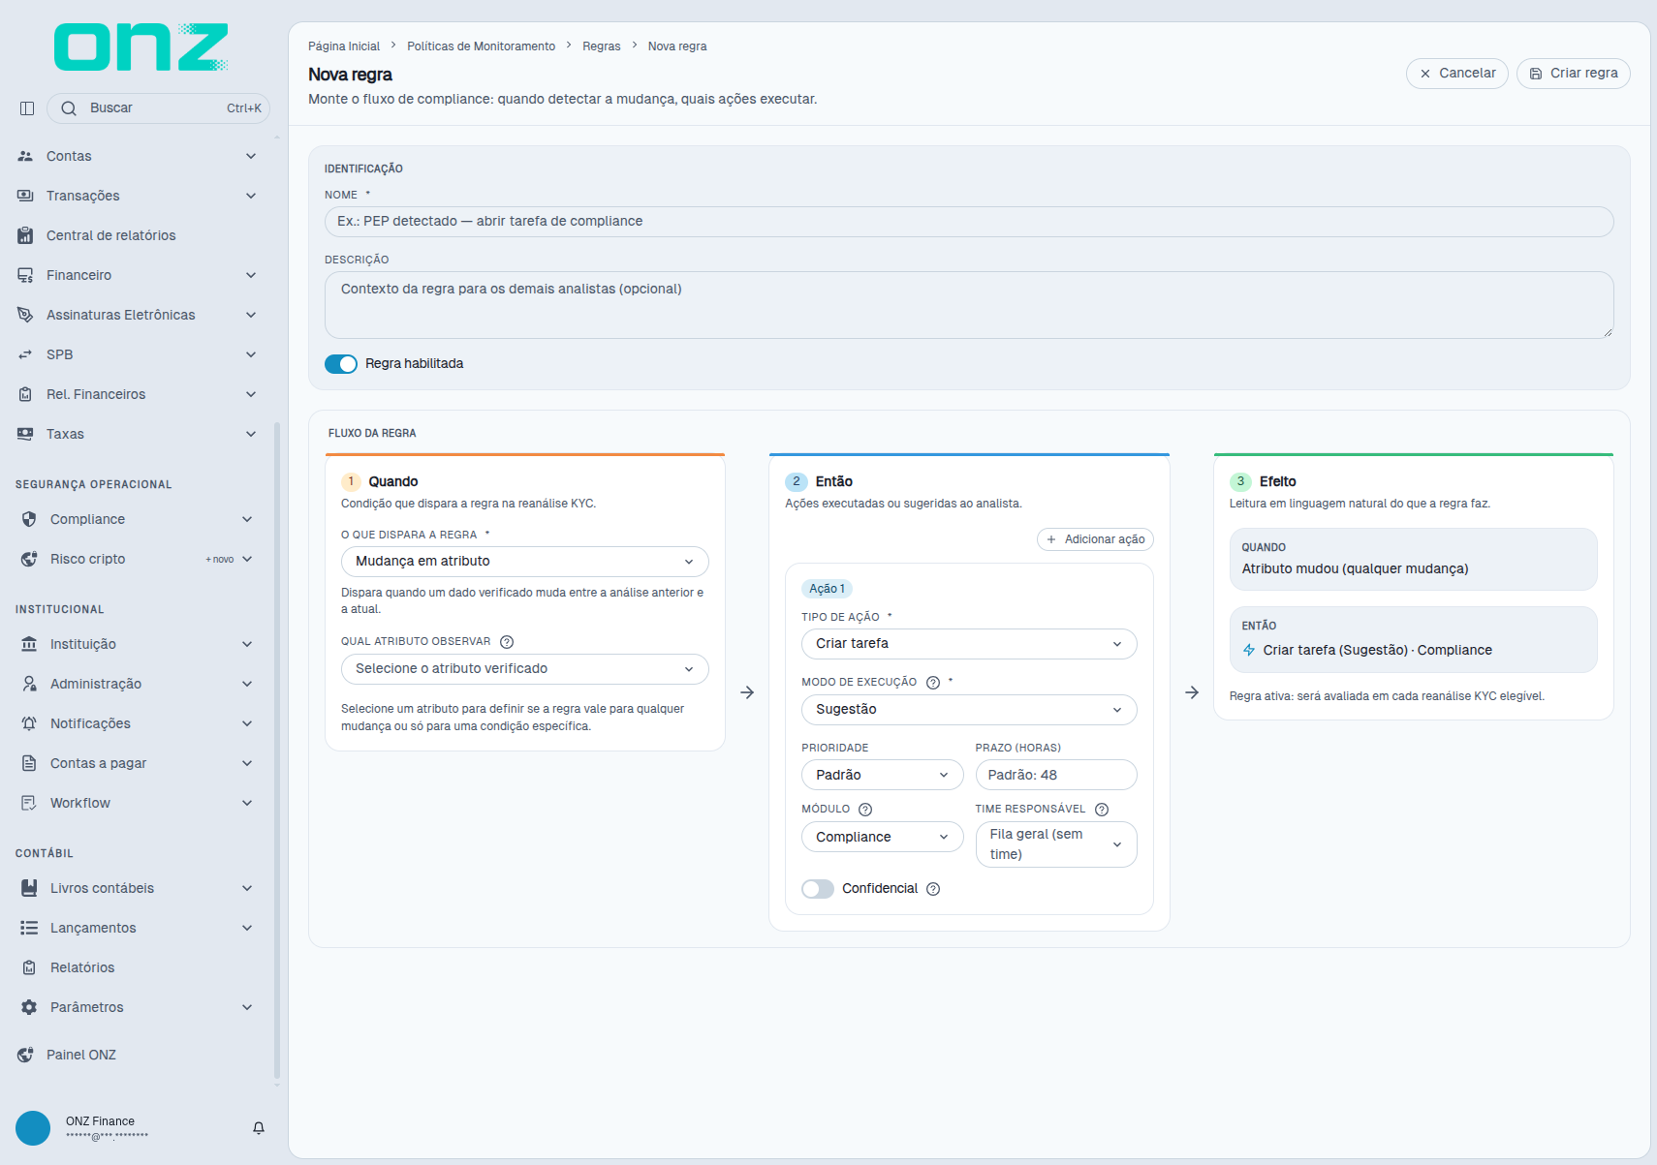The width and height of the screenshot is (1657, 1165).
Task: Open the Prioridade Padrão dropdown
Action: coord(882,775)
